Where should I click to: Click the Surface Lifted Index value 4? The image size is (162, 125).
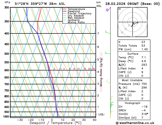pyautogui.click(x=142, y=68)
